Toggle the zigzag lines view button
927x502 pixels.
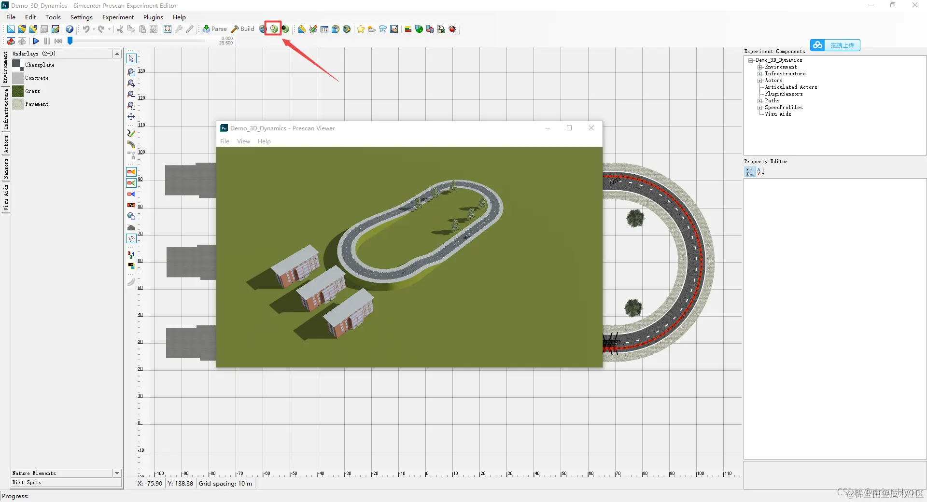[131, 238]
